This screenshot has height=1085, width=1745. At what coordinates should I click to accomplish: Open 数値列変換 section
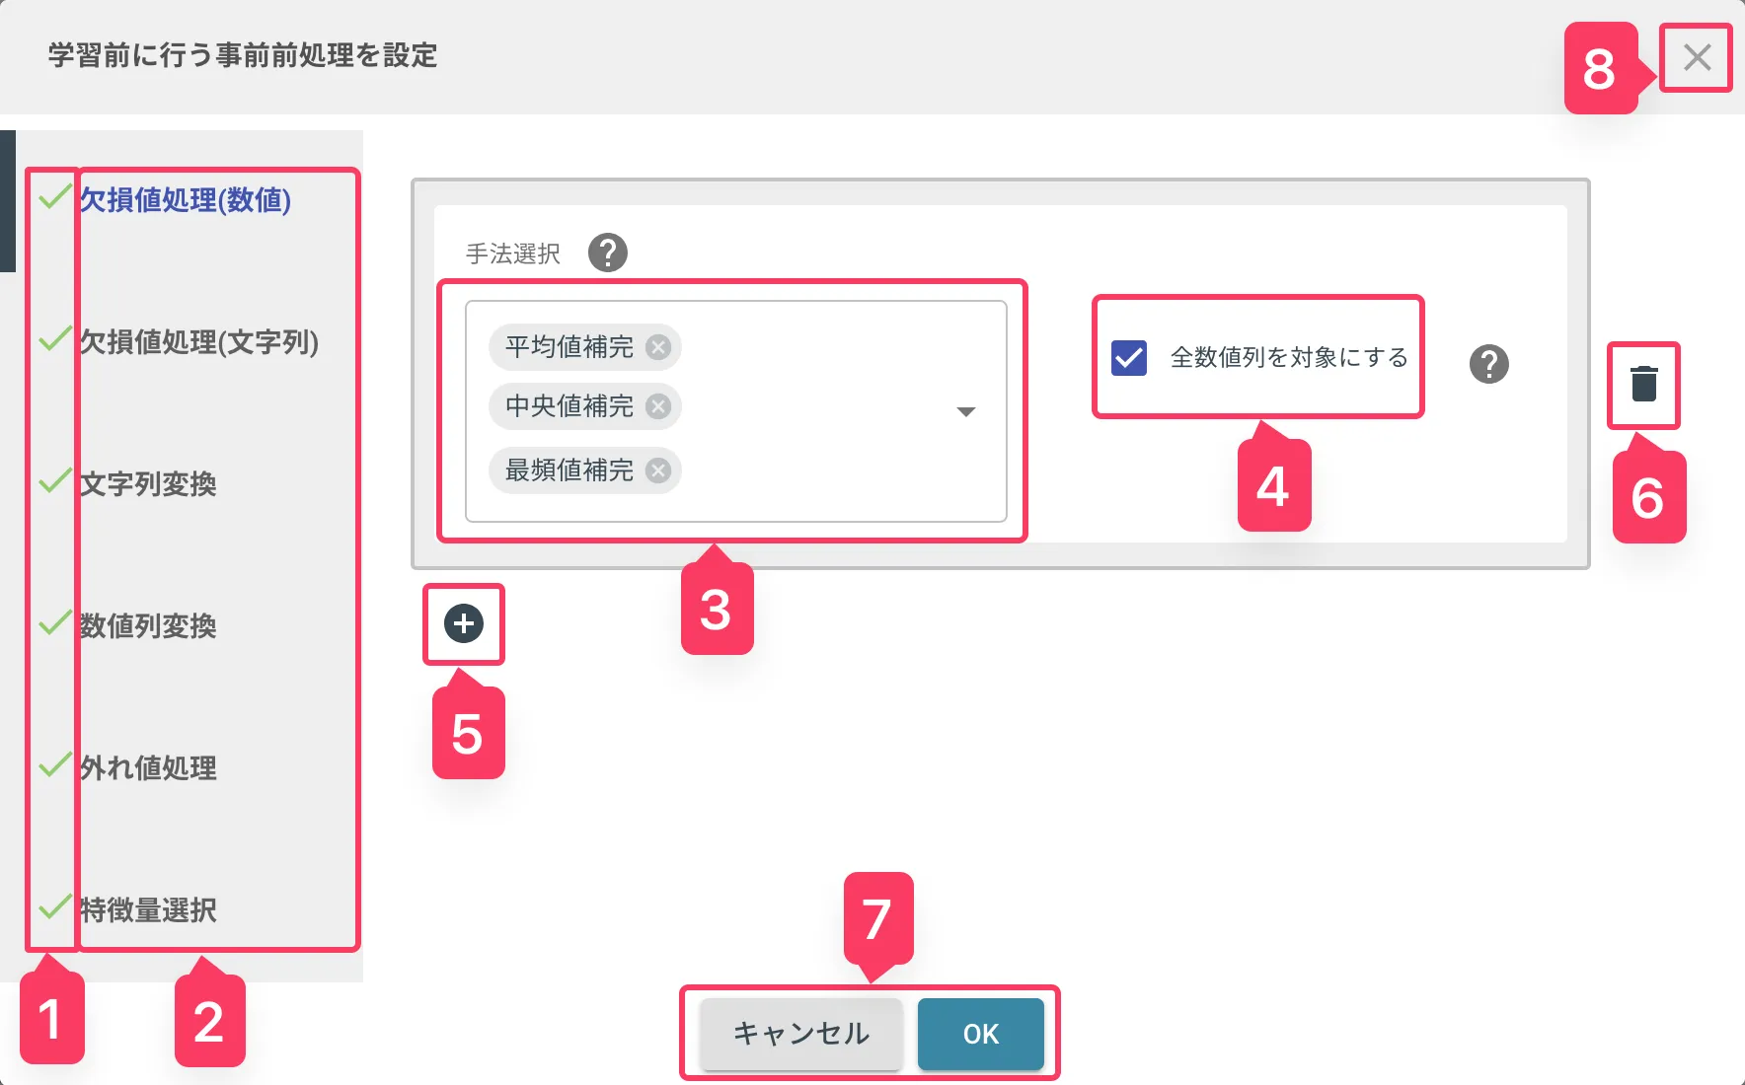tap(147, 626)
